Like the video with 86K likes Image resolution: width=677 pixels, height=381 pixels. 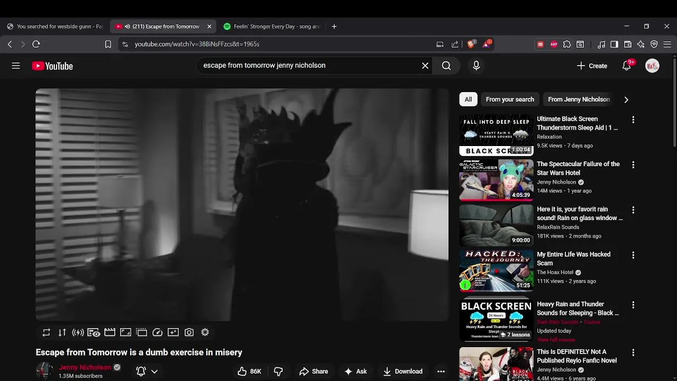click(x=249, y=371)
